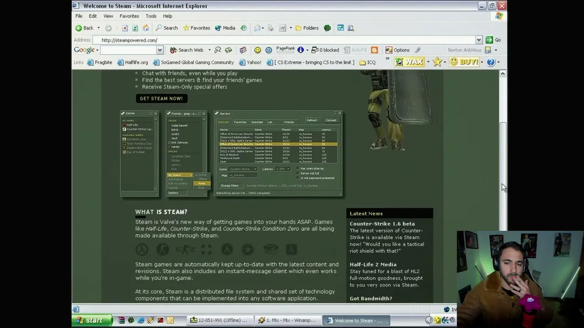Viewport: 584px width, 328px height.
Task: Go to the Home page
Action: tap(146, 28)
